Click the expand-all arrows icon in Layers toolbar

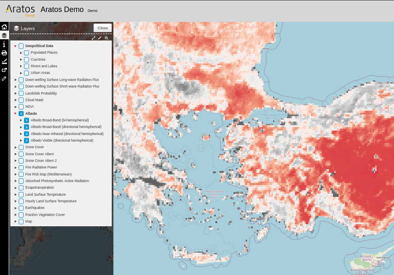94,38
